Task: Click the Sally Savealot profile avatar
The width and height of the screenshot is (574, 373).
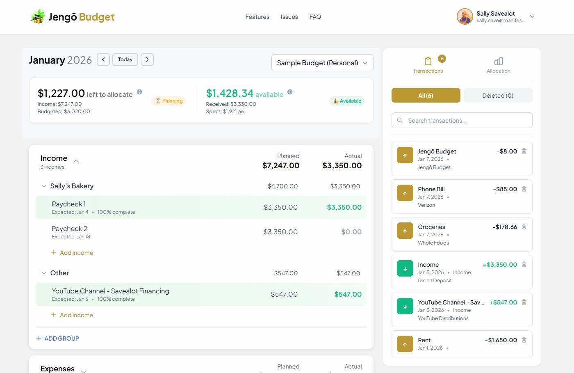Action: point(465,16)
